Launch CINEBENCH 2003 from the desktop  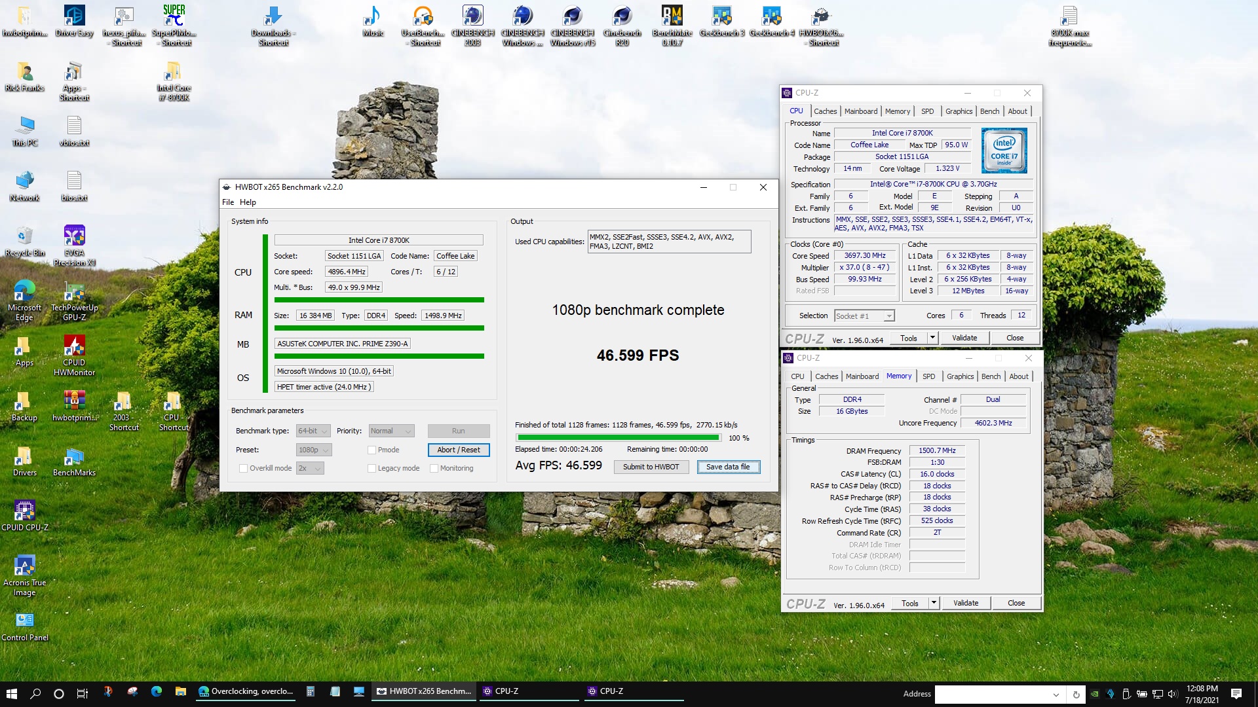click(x=472, y=25)
